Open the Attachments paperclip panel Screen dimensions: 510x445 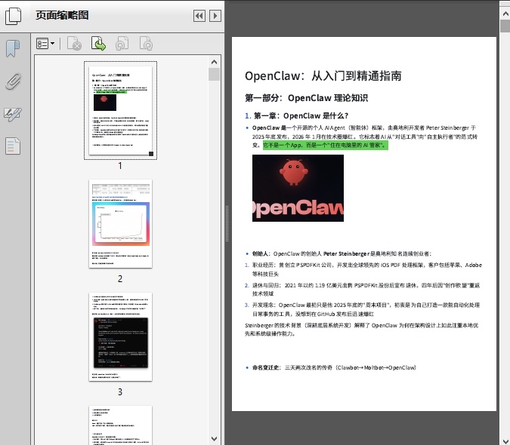click(13, 81)
